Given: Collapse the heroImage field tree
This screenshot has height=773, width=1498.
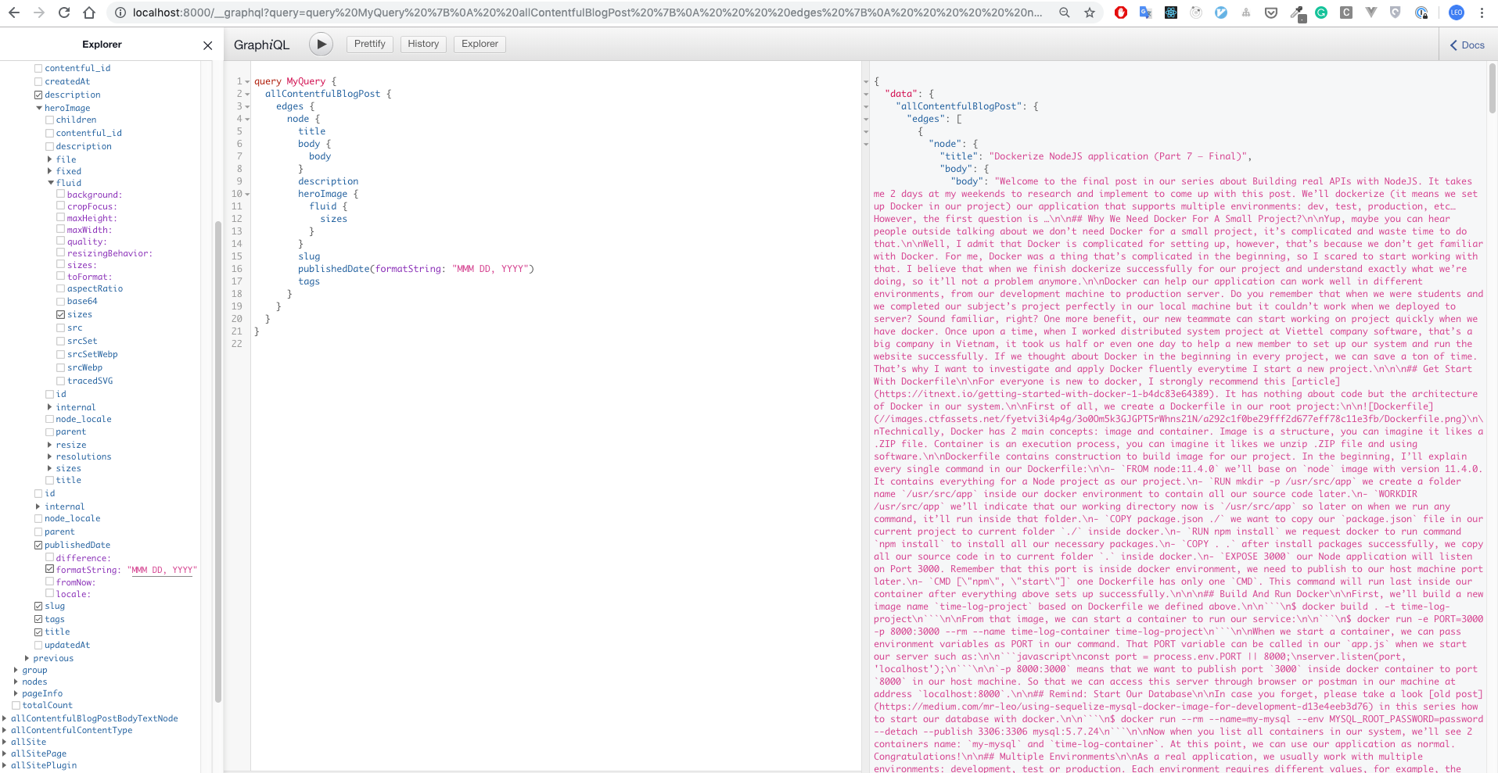Looking at the screenshot, I should pyautogui.click(x=40, y=107).
